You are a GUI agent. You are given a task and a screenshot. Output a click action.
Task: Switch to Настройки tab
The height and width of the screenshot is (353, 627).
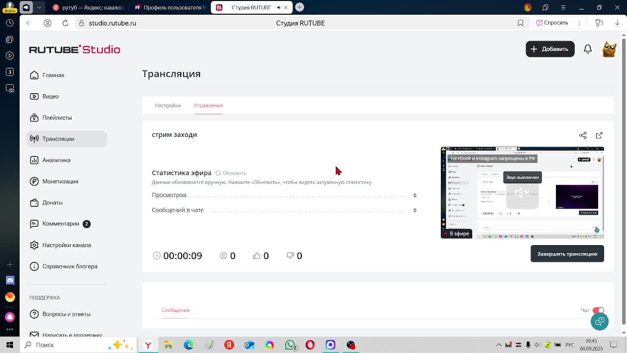pos(168,105)
